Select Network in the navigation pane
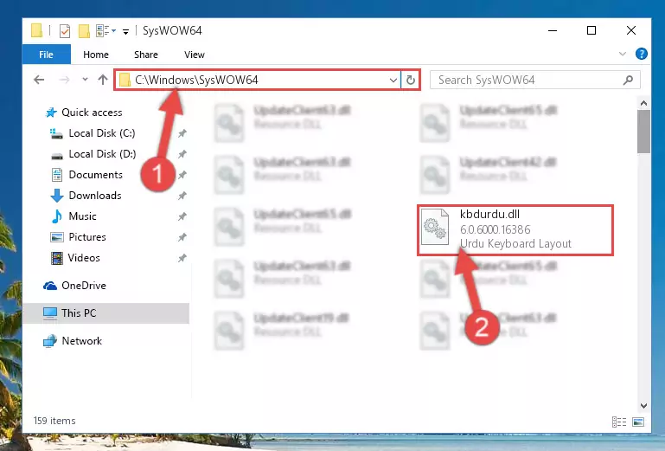 click(81, 340)
